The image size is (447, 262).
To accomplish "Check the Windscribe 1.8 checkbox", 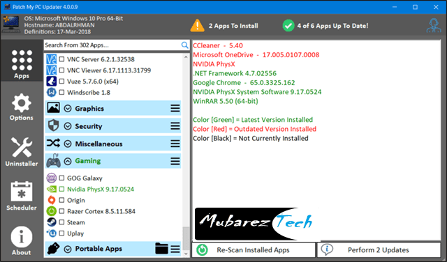I will coord(61,93).
